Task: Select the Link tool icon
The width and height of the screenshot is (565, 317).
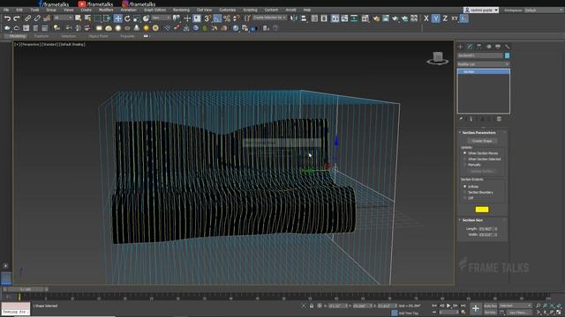Action: click(x=27, y=18)
